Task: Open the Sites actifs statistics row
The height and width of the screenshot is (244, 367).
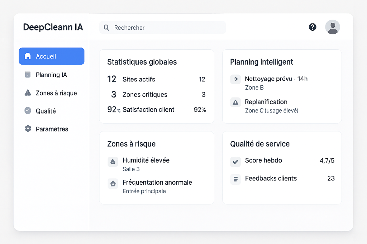Action: (156, 79)
